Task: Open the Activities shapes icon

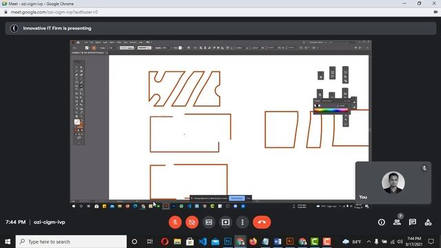Action: [428, 222]
